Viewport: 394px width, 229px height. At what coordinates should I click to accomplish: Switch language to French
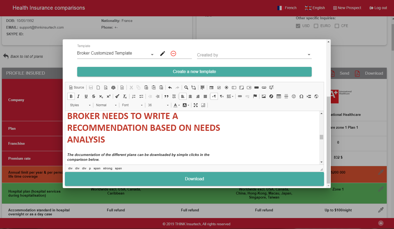[287, 8]
